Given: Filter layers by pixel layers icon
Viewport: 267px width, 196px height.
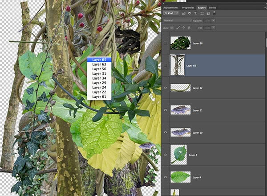Looking at the screenshot, I should click(x=183, y=13).
